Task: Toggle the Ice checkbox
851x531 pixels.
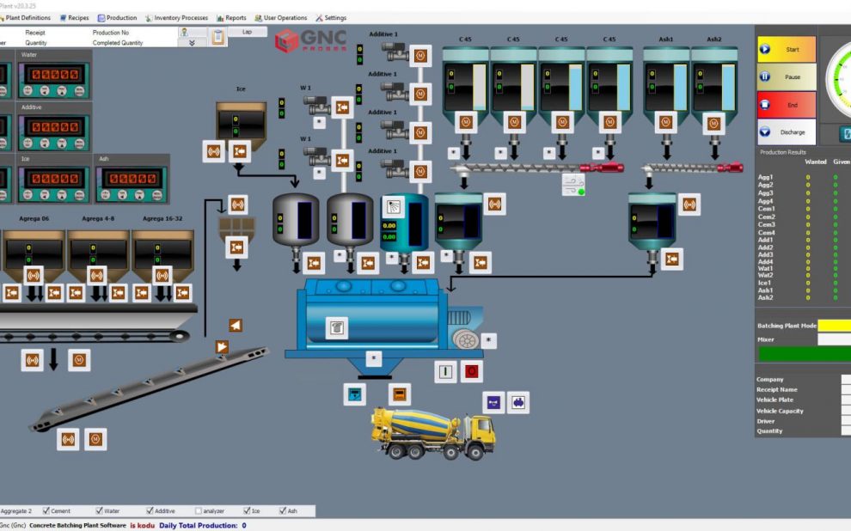Action: click(247, 511)
